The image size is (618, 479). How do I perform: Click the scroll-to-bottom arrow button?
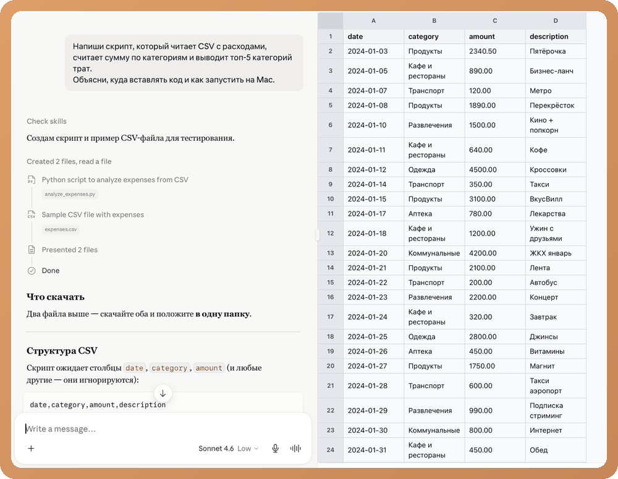163,393
